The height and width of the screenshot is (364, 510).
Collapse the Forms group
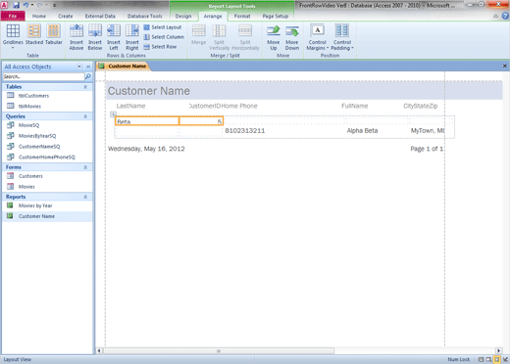click(x=85, y=167)
